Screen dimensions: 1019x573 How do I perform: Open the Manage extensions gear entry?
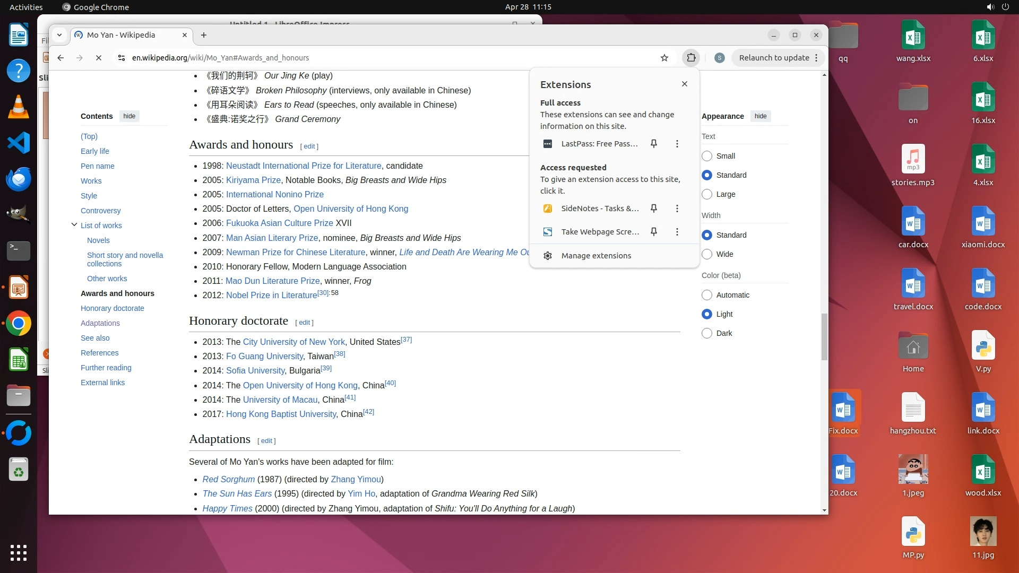coord(595,256)
